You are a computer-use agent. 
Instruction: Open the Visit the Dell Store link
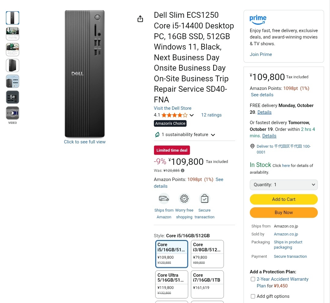[173, 108]
